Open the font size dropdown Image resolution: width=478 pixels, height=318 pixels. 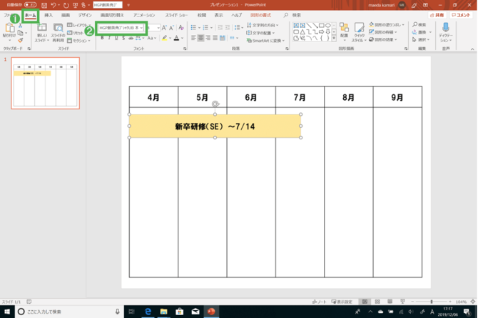[158, 28]
